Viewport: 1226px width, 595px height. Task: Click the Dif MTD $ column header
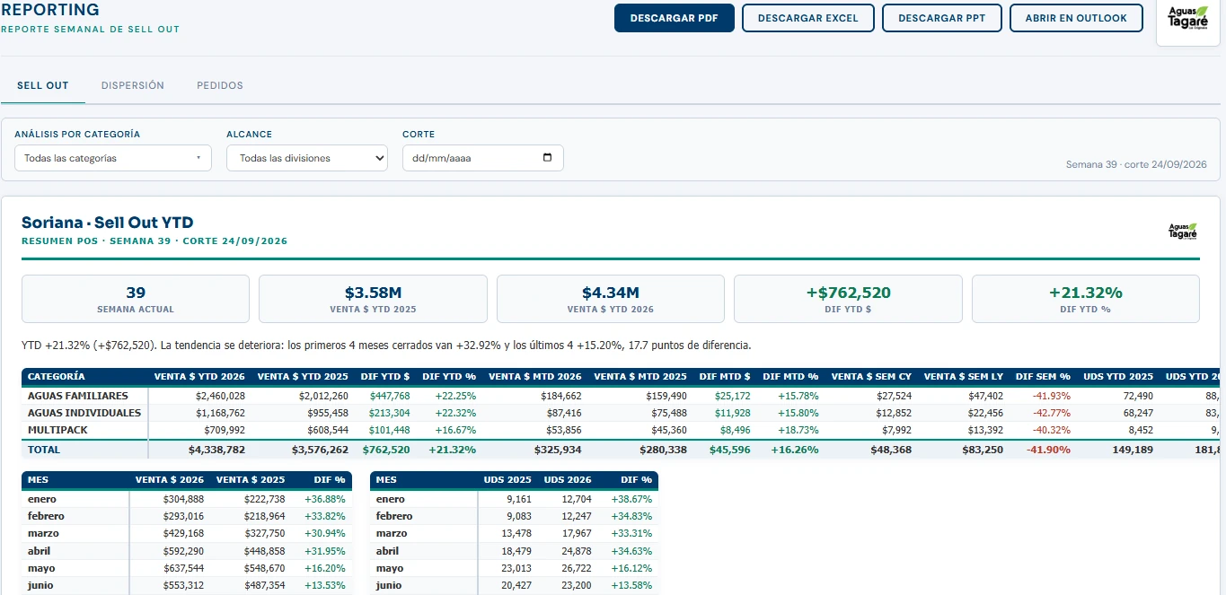[x=725, y=377]
